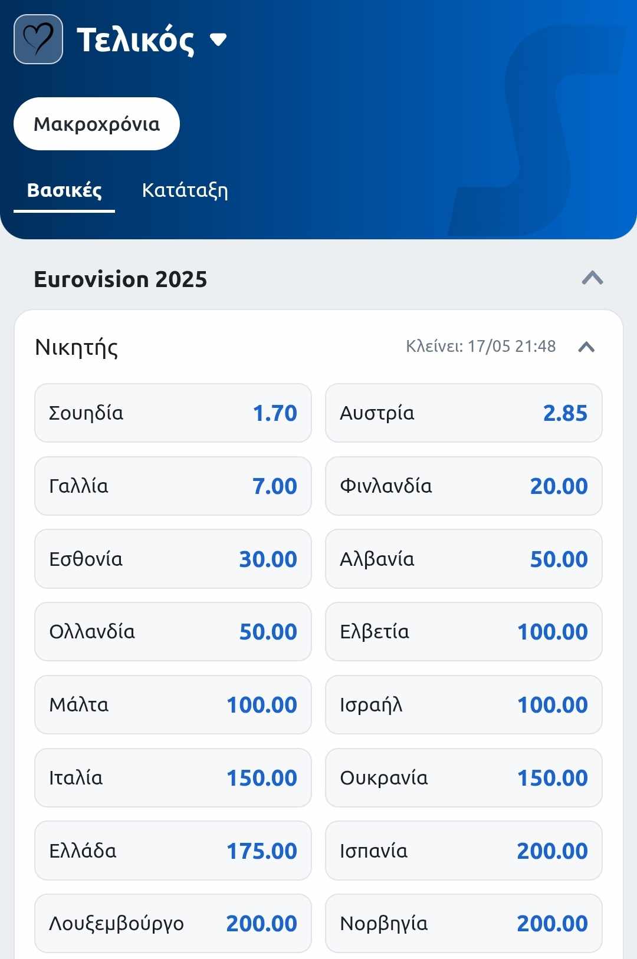Select the Μακροχρόνια pill filter
This screenshot has width=637, height=959.
[97, 124]
